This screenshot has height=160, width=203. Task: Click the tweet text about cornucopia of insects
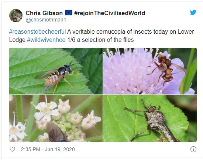coord(101,36)
